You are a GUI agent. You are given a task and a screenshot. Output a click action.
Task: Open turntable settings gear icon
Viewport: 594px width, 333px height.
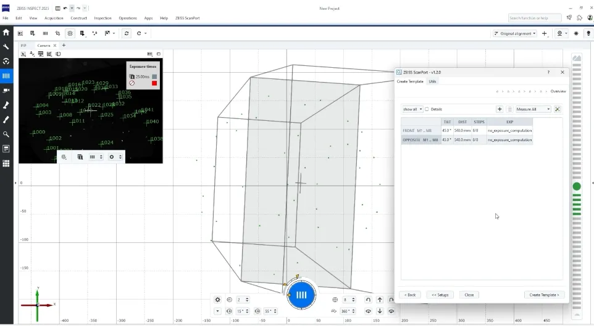click(217, 300)
